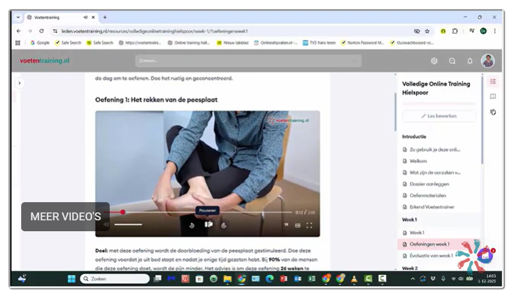Toggle fullscreen mode on the video

pos(309,225)
